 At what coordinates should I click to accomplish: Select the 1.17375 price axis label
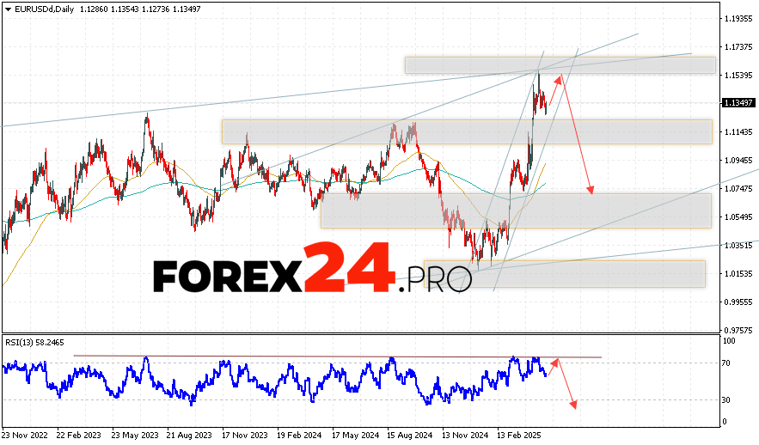pyautogui.click(x=738, y=47)
